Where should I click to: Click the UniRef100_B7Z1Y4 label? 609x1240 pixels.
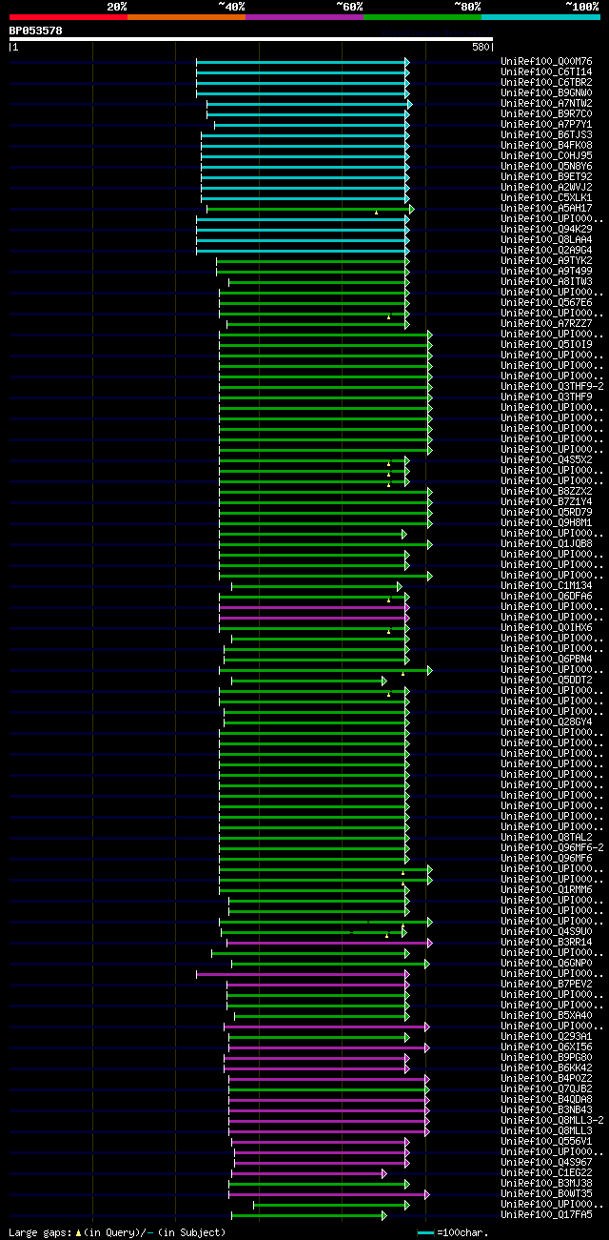(546, 502)
